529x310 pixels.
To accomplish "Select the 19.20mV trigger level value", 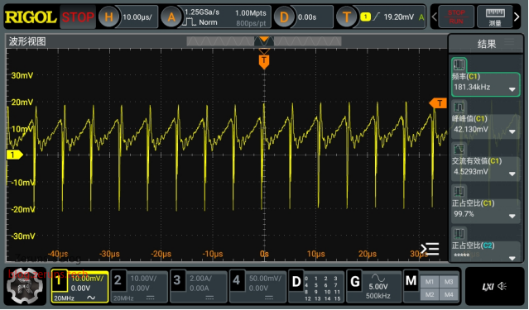I will click(398, 17).
